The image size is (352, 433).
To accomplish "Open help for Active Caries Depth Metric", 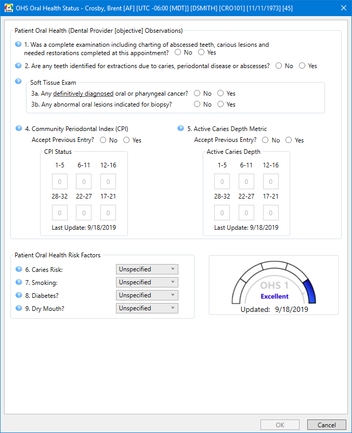I will click(181, 128).
